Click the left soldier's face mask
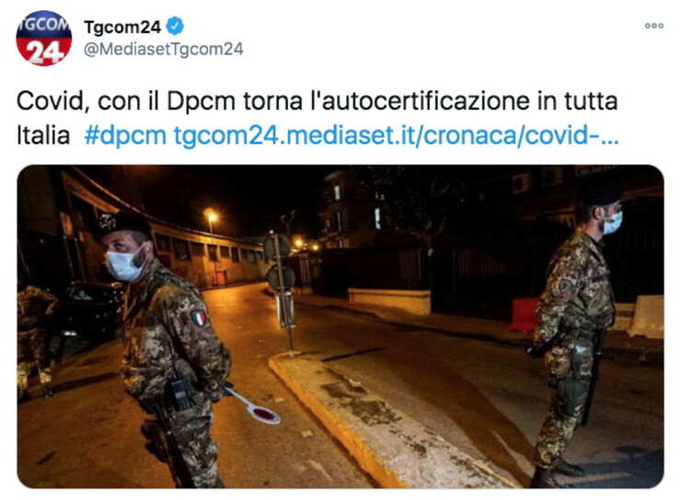The height and width of the screenshot is (500, 680). tap(124, 264)
